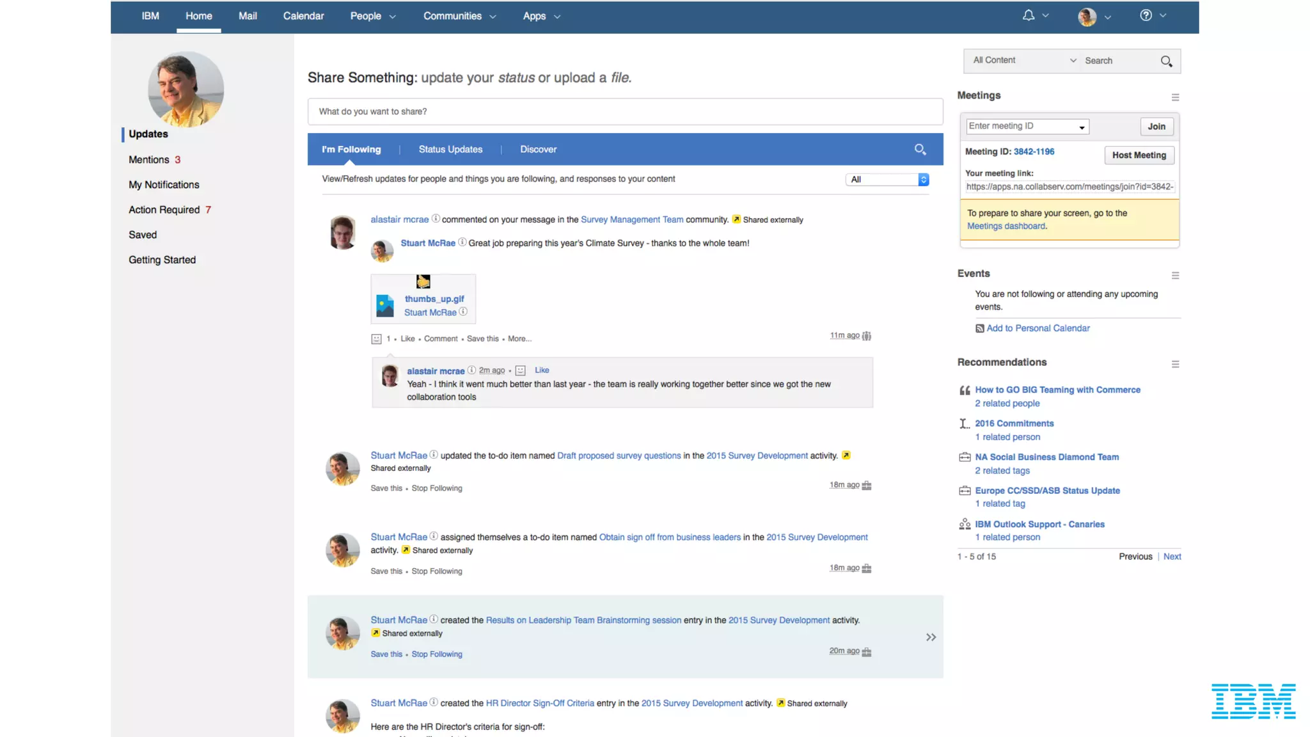Click the Join meeting button
The image size is (1310, 737).
click(1156, 126)
